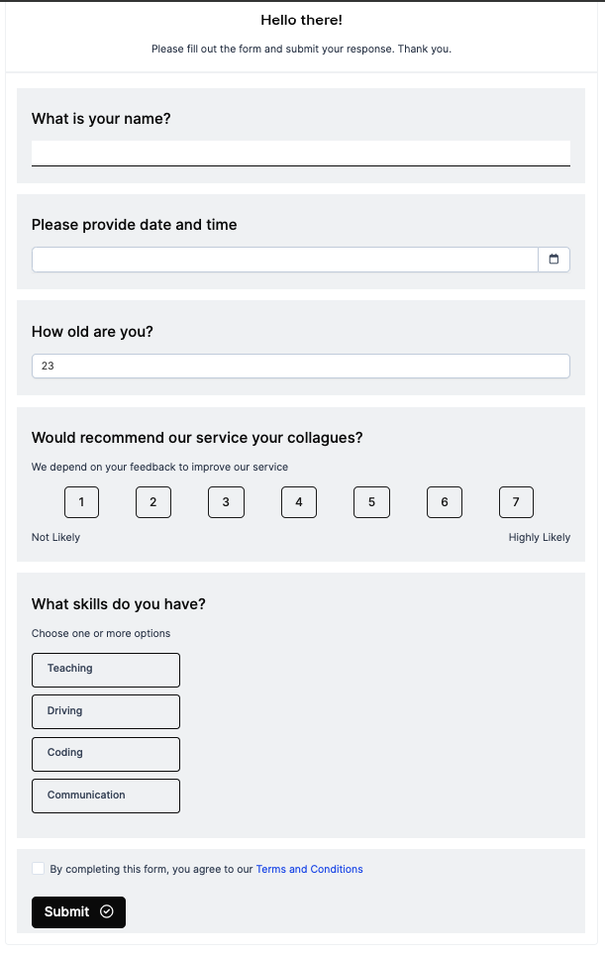
Task: Tick the Terms and Conditions agreement checkbox
Action: pyautogui.click(x=39, y=869)
